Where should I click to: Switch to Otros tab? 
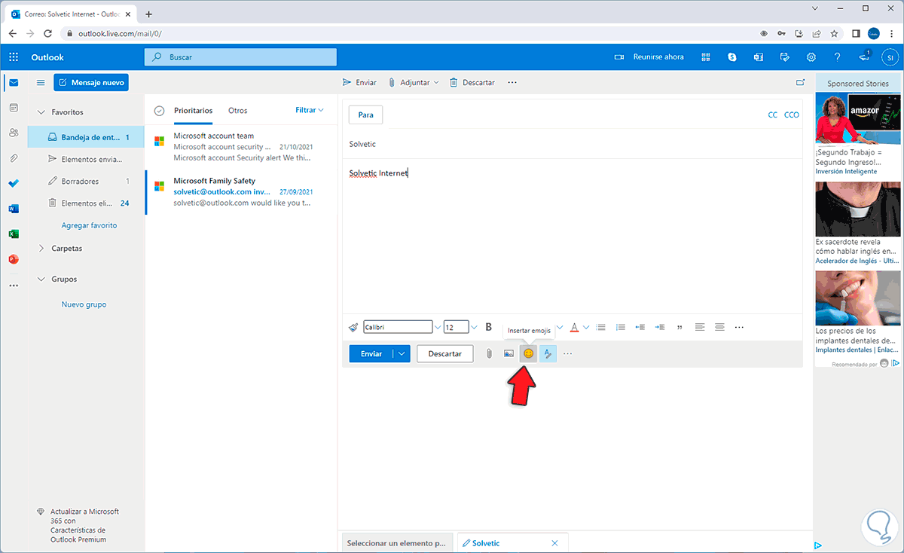coord(238,111)
